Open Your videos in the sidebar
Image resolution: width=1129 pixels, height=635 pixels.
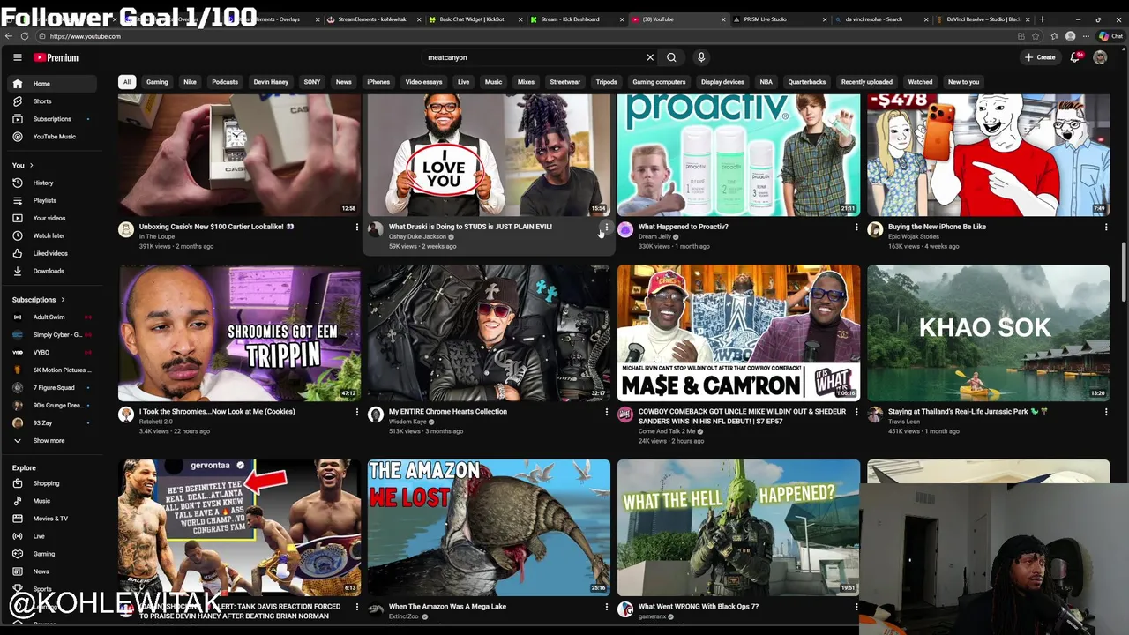[x=53, y=218]
